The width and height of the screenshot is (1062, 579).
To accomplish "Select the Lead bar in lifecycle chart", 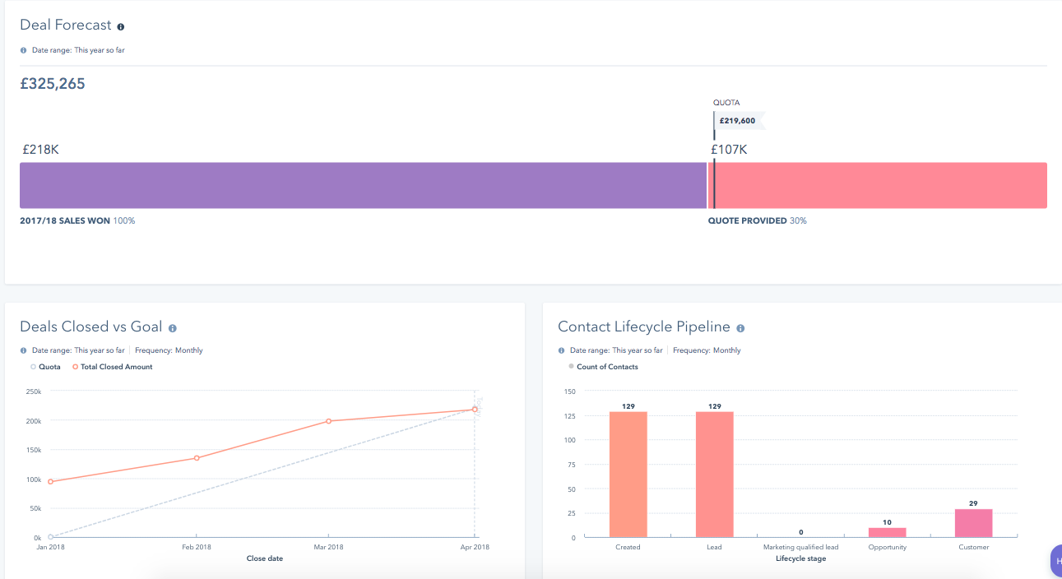I will pos(715,475).
